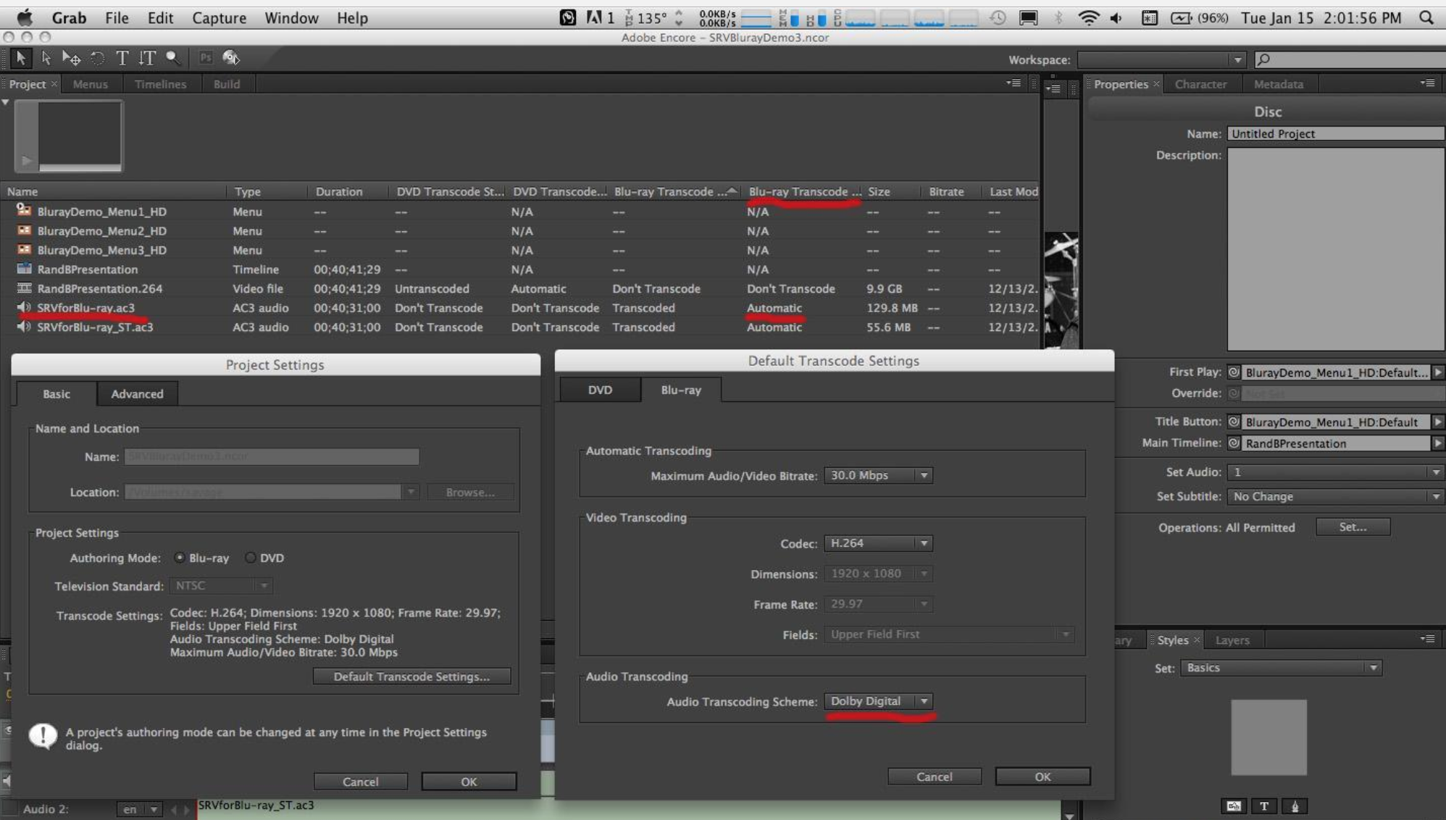Select the Direct Select tool
The width and height of the screenshot is (1446, 820).
click(x=46, y=58)
